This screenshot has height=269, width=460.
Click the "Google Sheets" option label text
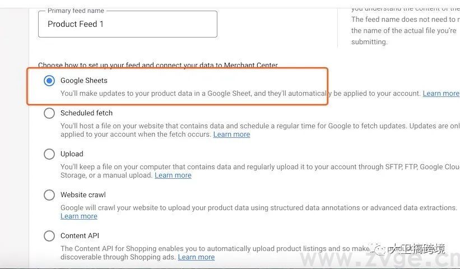point(83,81)
